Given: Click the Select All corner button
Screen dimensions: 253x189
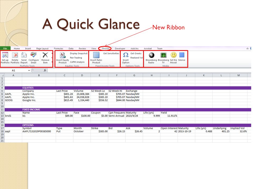Looking at the screenshot, I should pos(2,75).
